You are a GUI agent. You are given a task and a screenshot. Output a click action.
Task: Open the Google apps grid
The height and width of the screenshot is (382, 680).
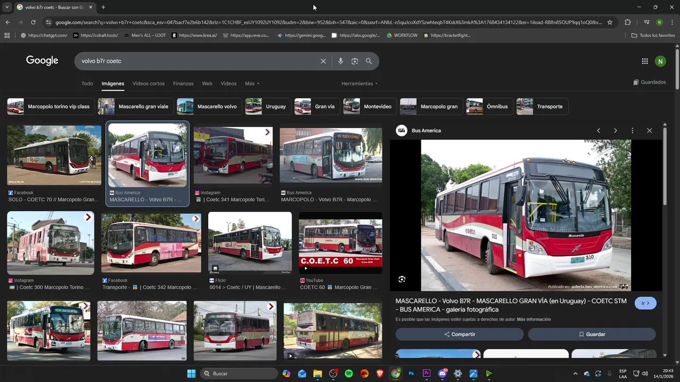coord(645,61)
